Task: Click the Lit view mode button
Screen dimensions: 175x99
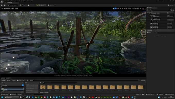Action: (13, 9)
